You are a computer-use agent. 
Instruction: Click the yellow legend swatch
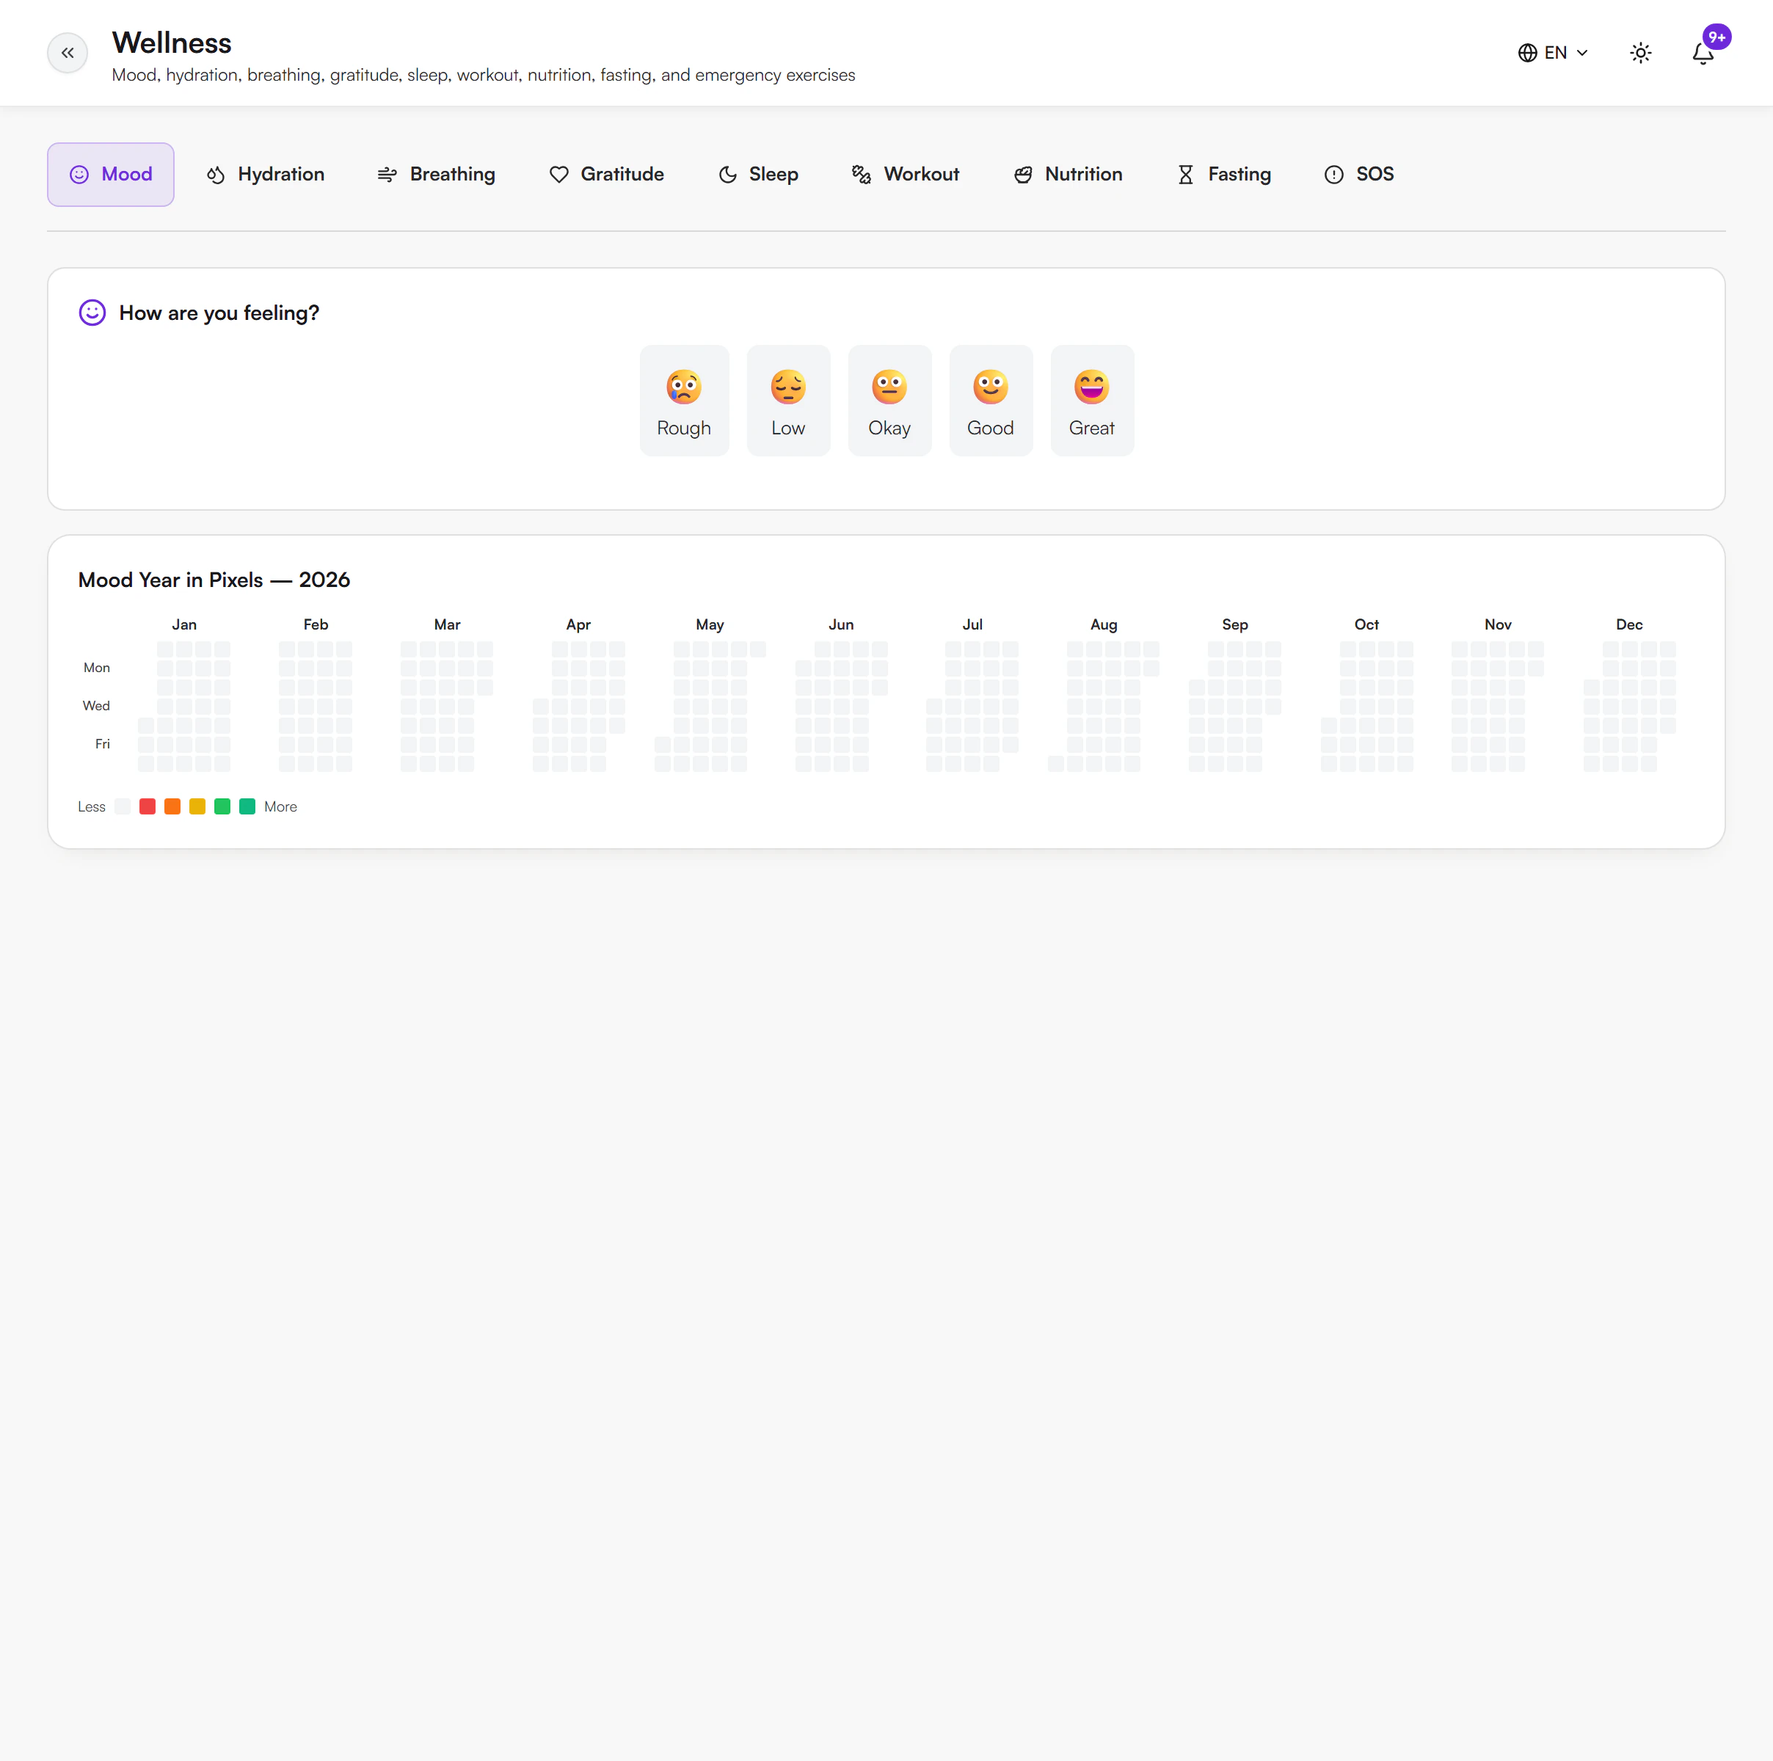(197, 806)
